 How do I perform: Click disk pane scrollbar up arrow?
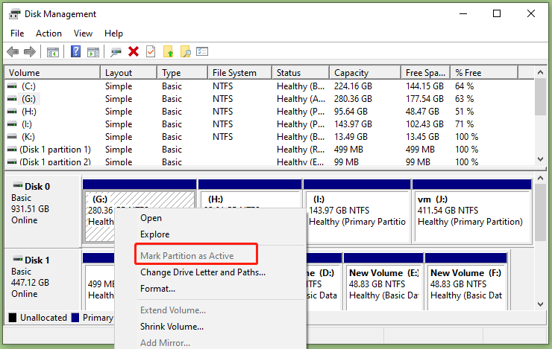540,178
